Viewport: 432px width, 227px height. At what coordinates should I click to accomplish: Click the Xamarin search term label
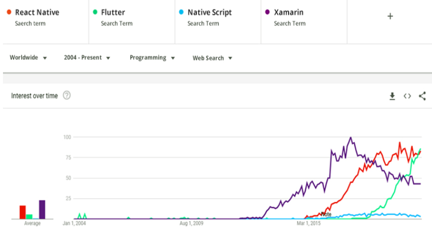288,12
